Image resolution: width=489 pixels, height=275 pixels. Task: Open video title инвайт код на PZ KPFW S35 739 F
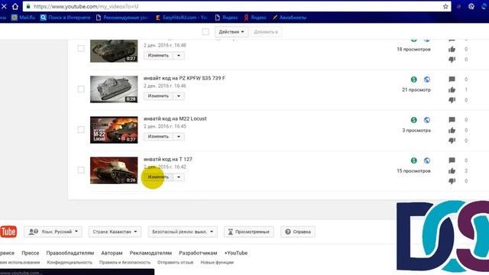tap(184, 78)
